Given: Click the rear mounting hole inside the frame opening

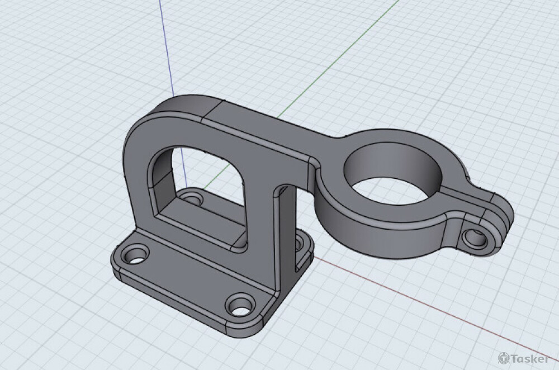Looking at the screenshot, I should click(x=193, y=198).
